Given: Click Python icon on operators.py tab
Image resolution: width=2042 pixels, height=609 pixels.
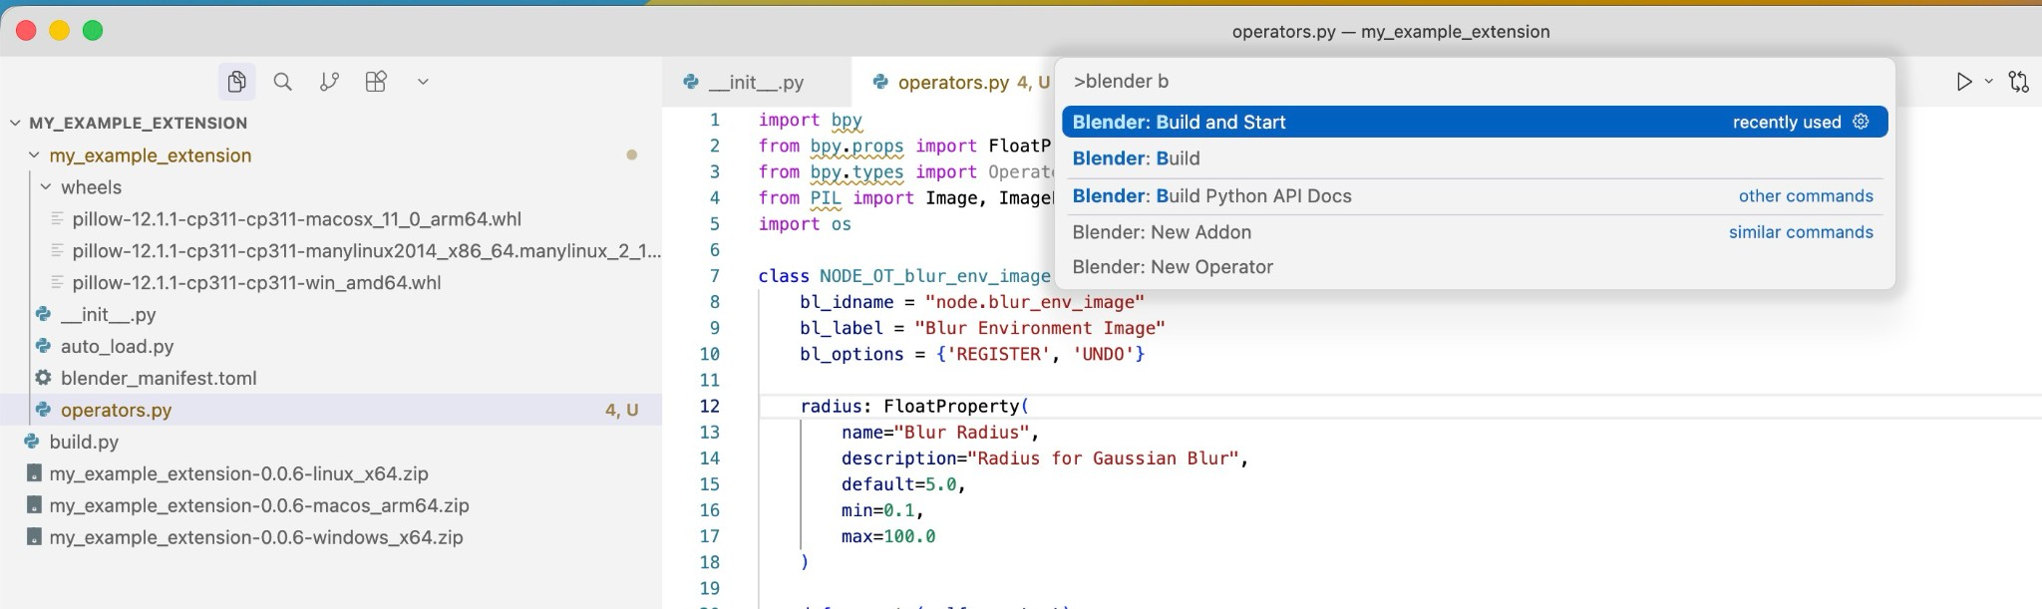Looking at the screenshot, I should click(x=879, y=82).
